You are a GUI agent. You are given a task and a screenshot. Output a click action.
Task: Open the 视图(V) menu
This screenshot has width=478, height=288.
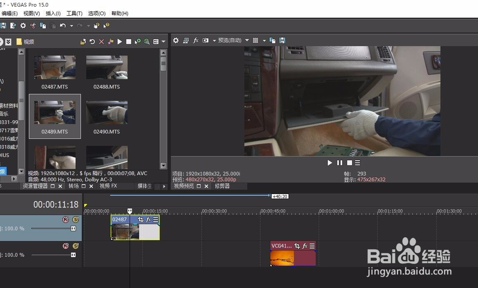(x=32, y=13)
